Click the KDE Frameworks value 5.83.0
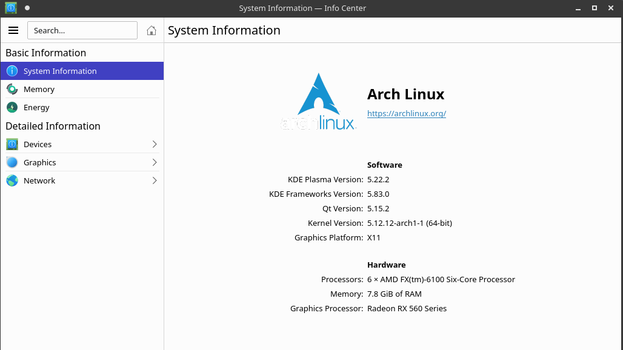 coord(378,194)
